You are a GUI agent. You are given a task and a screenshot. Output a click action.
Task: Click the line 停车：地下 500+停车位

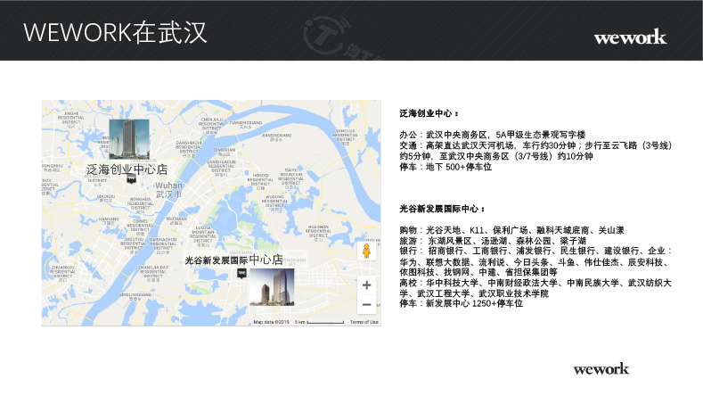tap(446, 167)
